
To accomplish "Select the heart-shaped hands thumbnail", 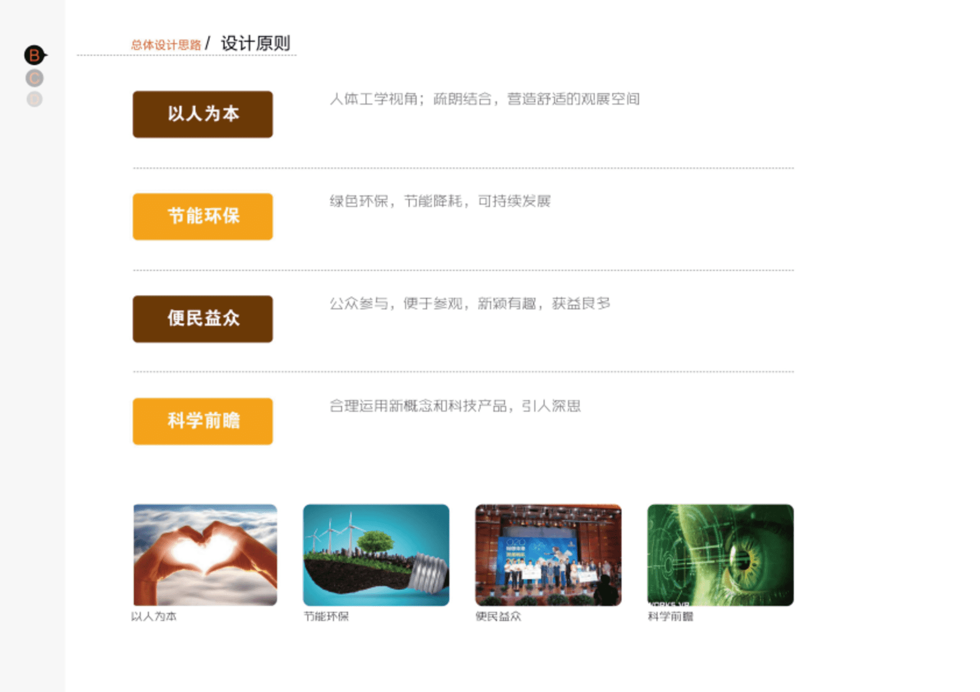I will click(205, 555).
